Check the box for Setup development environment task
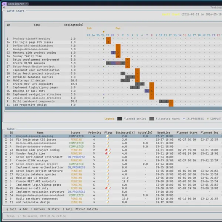Screen dimensions: 222x222 click(6, 157)
